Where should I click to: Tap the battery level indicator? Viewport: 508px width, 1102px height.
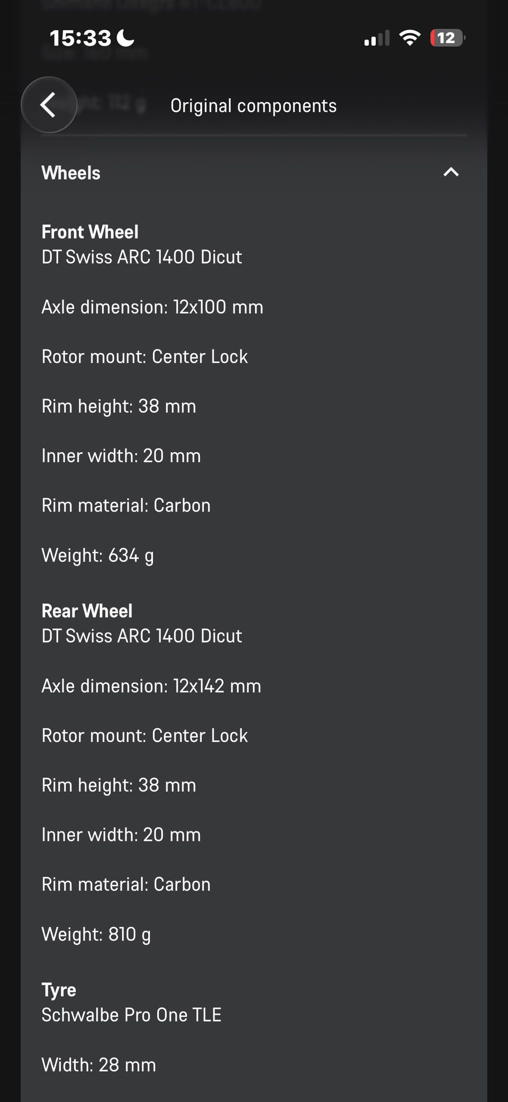[x=447, y=38]
